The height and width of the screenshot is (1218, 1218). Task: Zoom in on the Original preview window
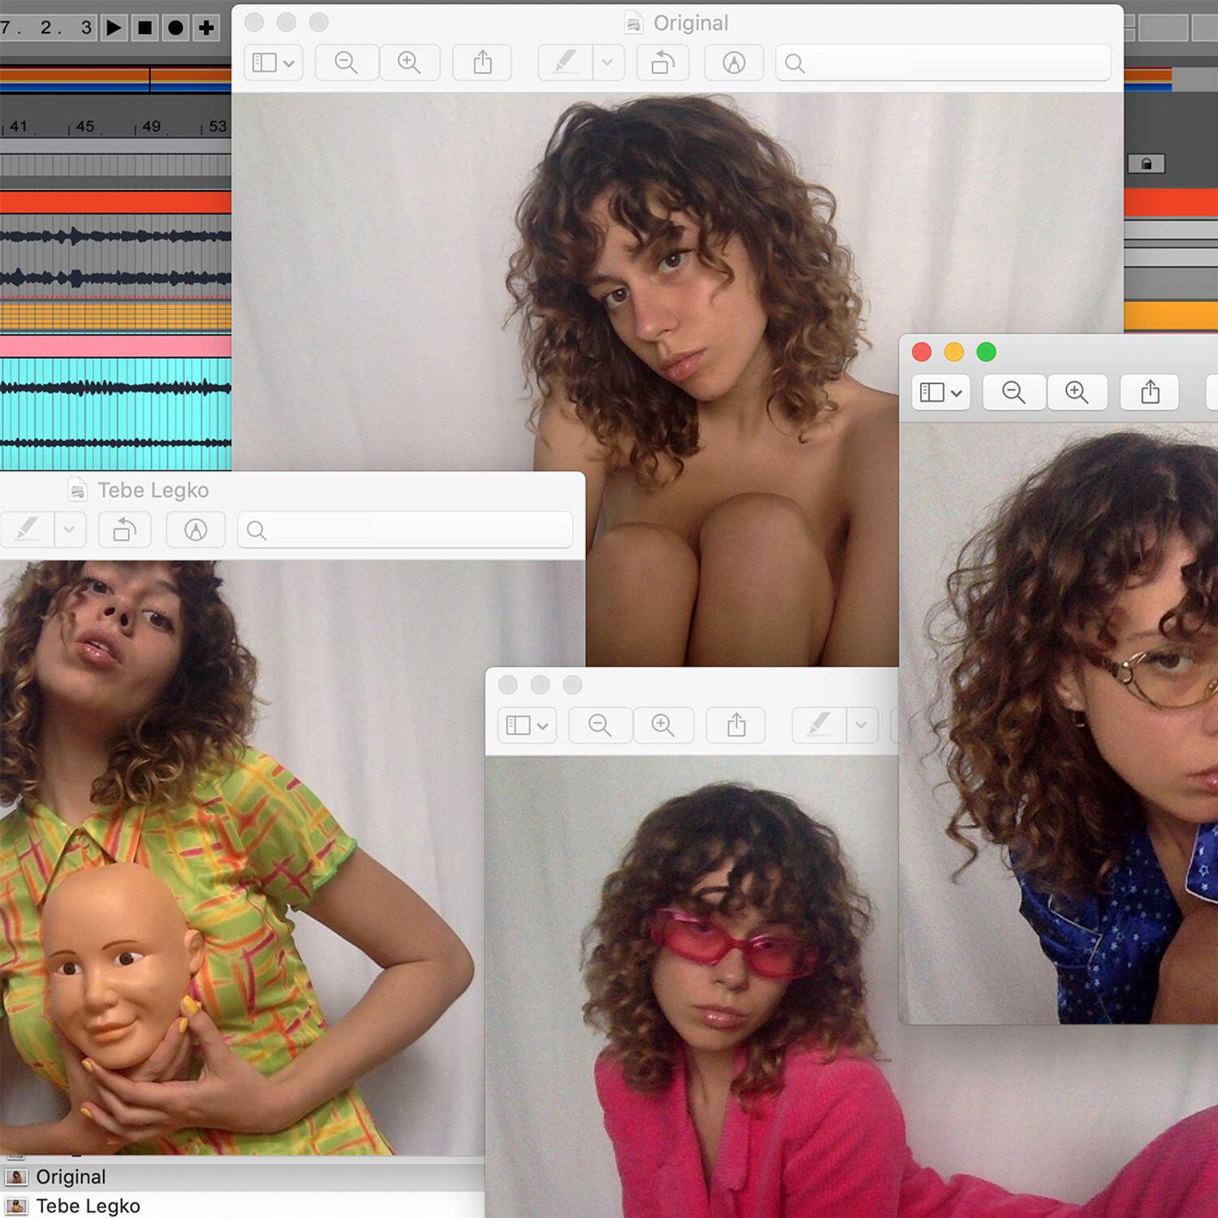click(x=409, y=63)
